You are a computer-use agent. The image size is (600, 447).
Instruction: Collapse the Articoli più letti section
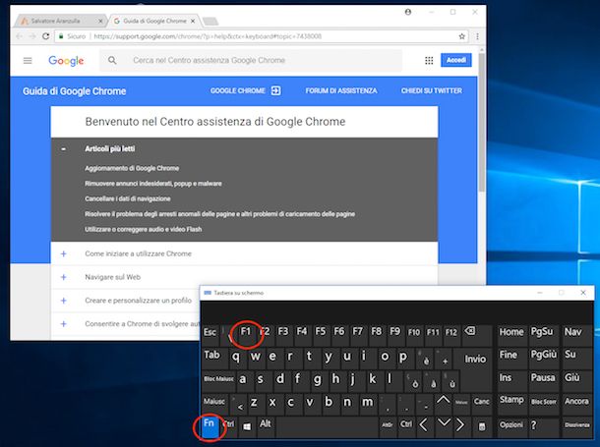pos(63,149)
